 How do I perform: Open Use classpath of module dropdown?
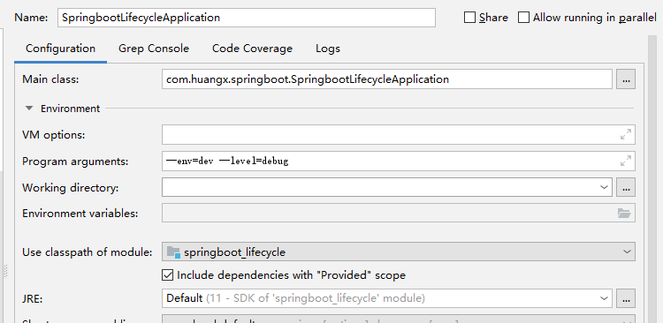(x=627, y=252)
